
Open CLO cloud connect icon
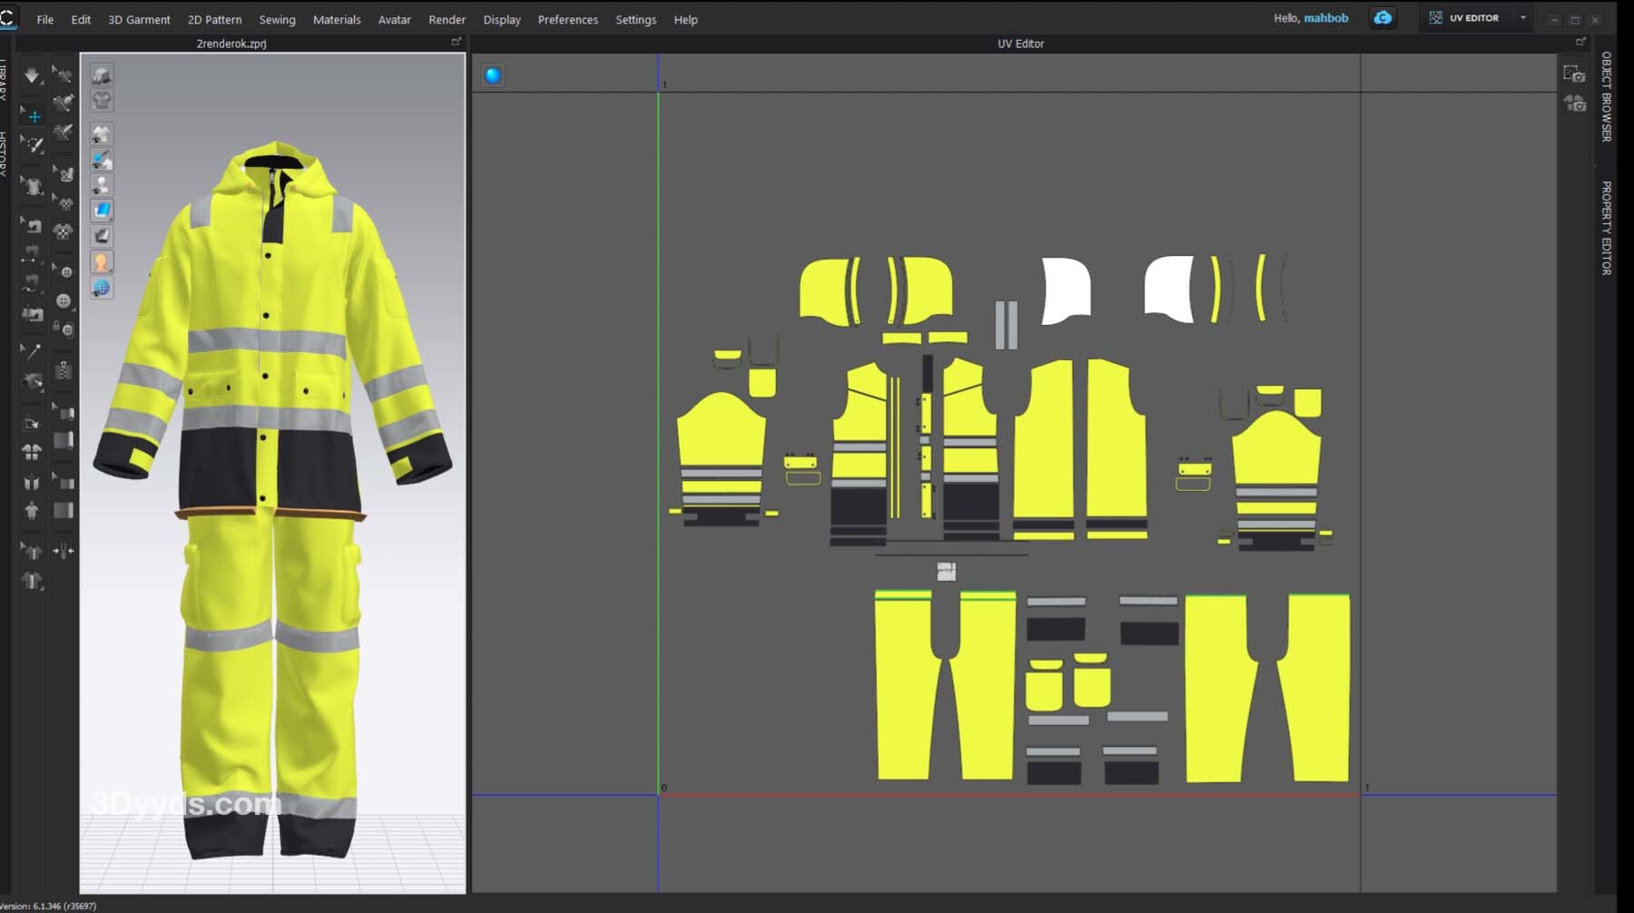pos(1383,18)
